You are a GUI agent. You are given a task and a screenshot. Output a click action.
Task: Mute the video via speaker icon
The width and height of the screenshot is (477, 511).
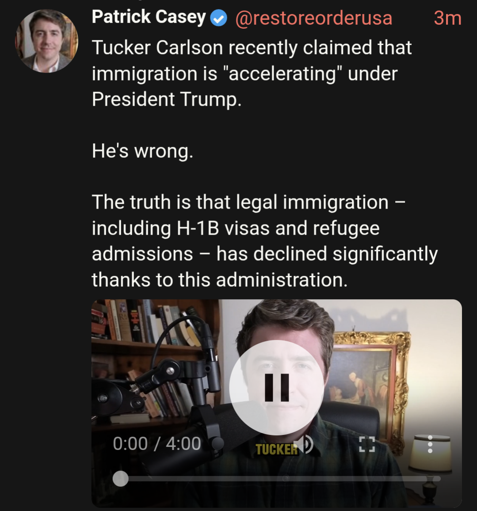tap(306, 444)
